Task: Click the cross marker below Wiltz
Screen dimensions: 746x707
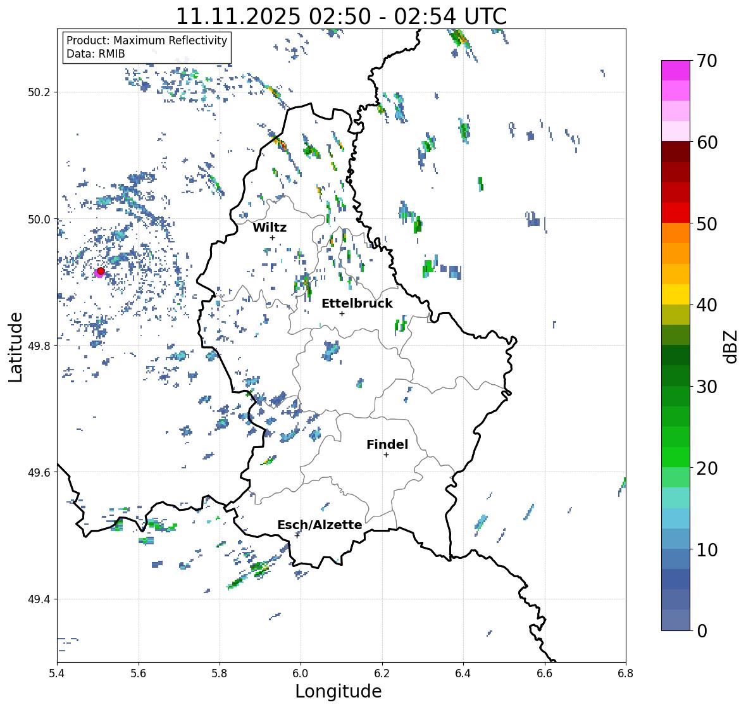Action: [272, 237]
